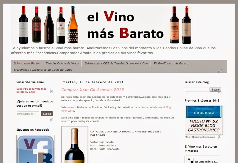Screen dimensions: 238x163
Task: Click El Vino más Ba... Pinterest link
Action: pos(206,162)
